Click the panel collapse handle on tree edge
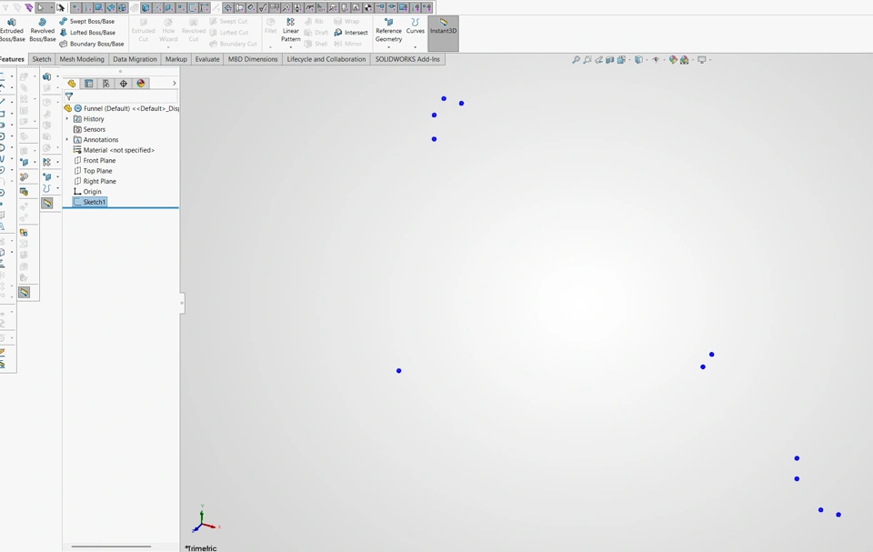 tap(182, 303)
